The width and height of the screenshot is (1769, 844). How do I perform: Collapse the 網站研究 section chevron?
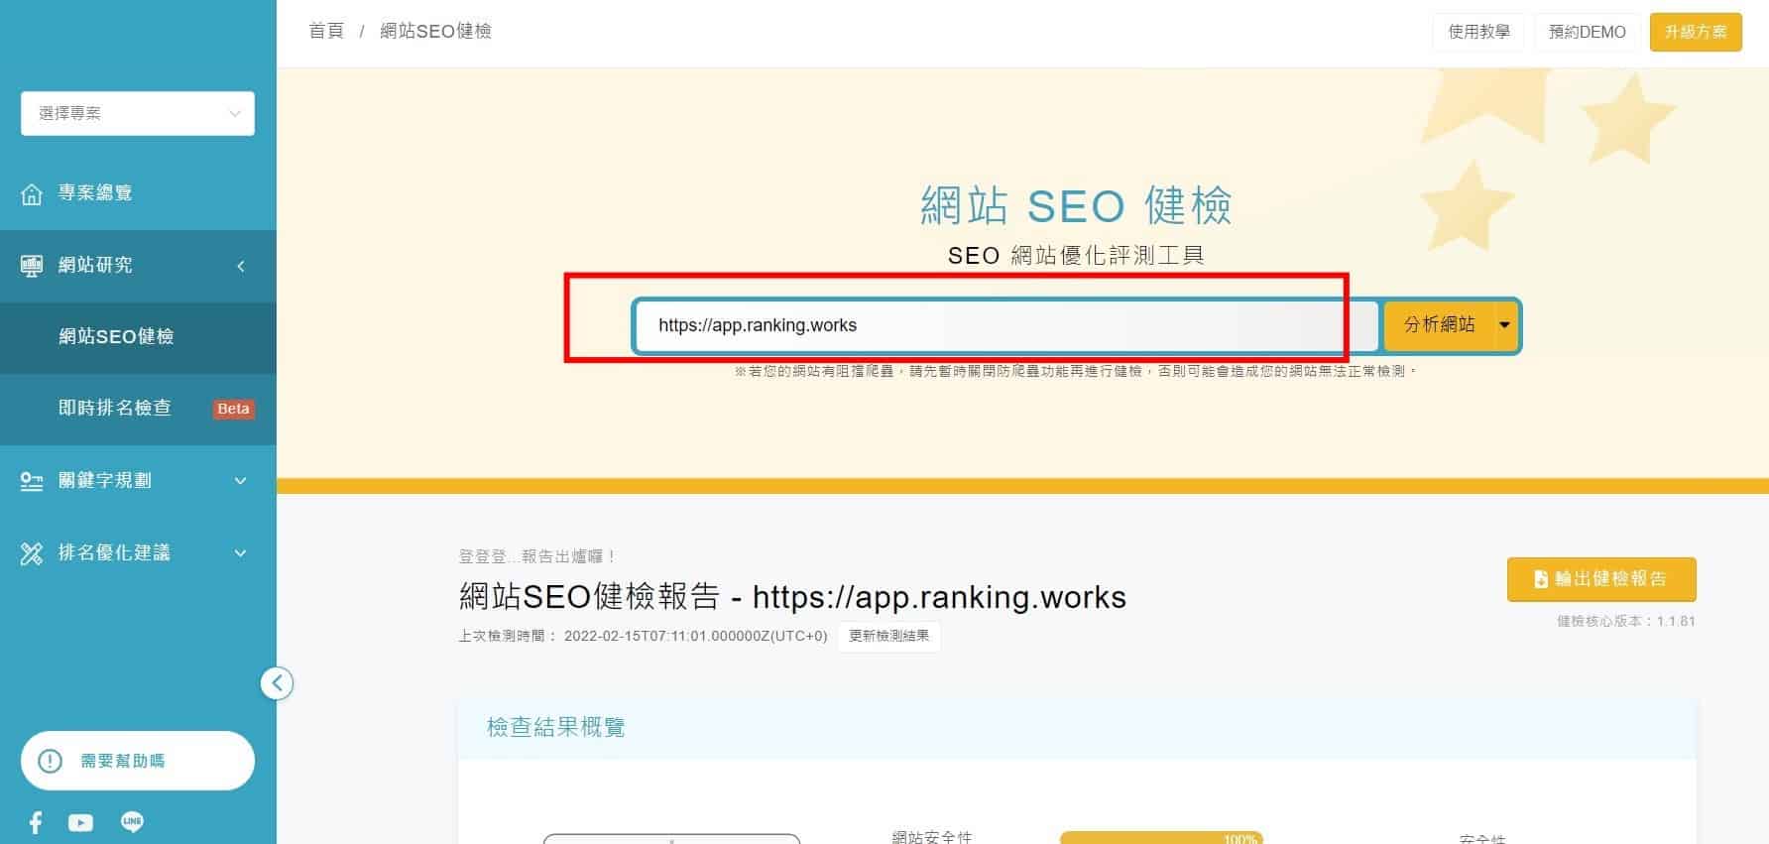click(x=240, y=266)
